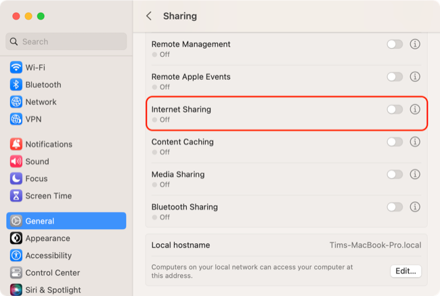Open Internet Sharing info details
Screen dimensions: 440x296
click(x=415, y=109)
